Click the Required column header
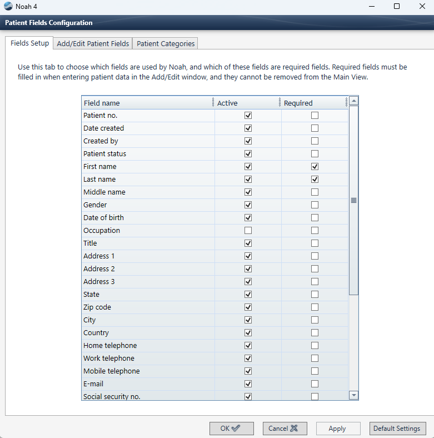 (314, 103)
